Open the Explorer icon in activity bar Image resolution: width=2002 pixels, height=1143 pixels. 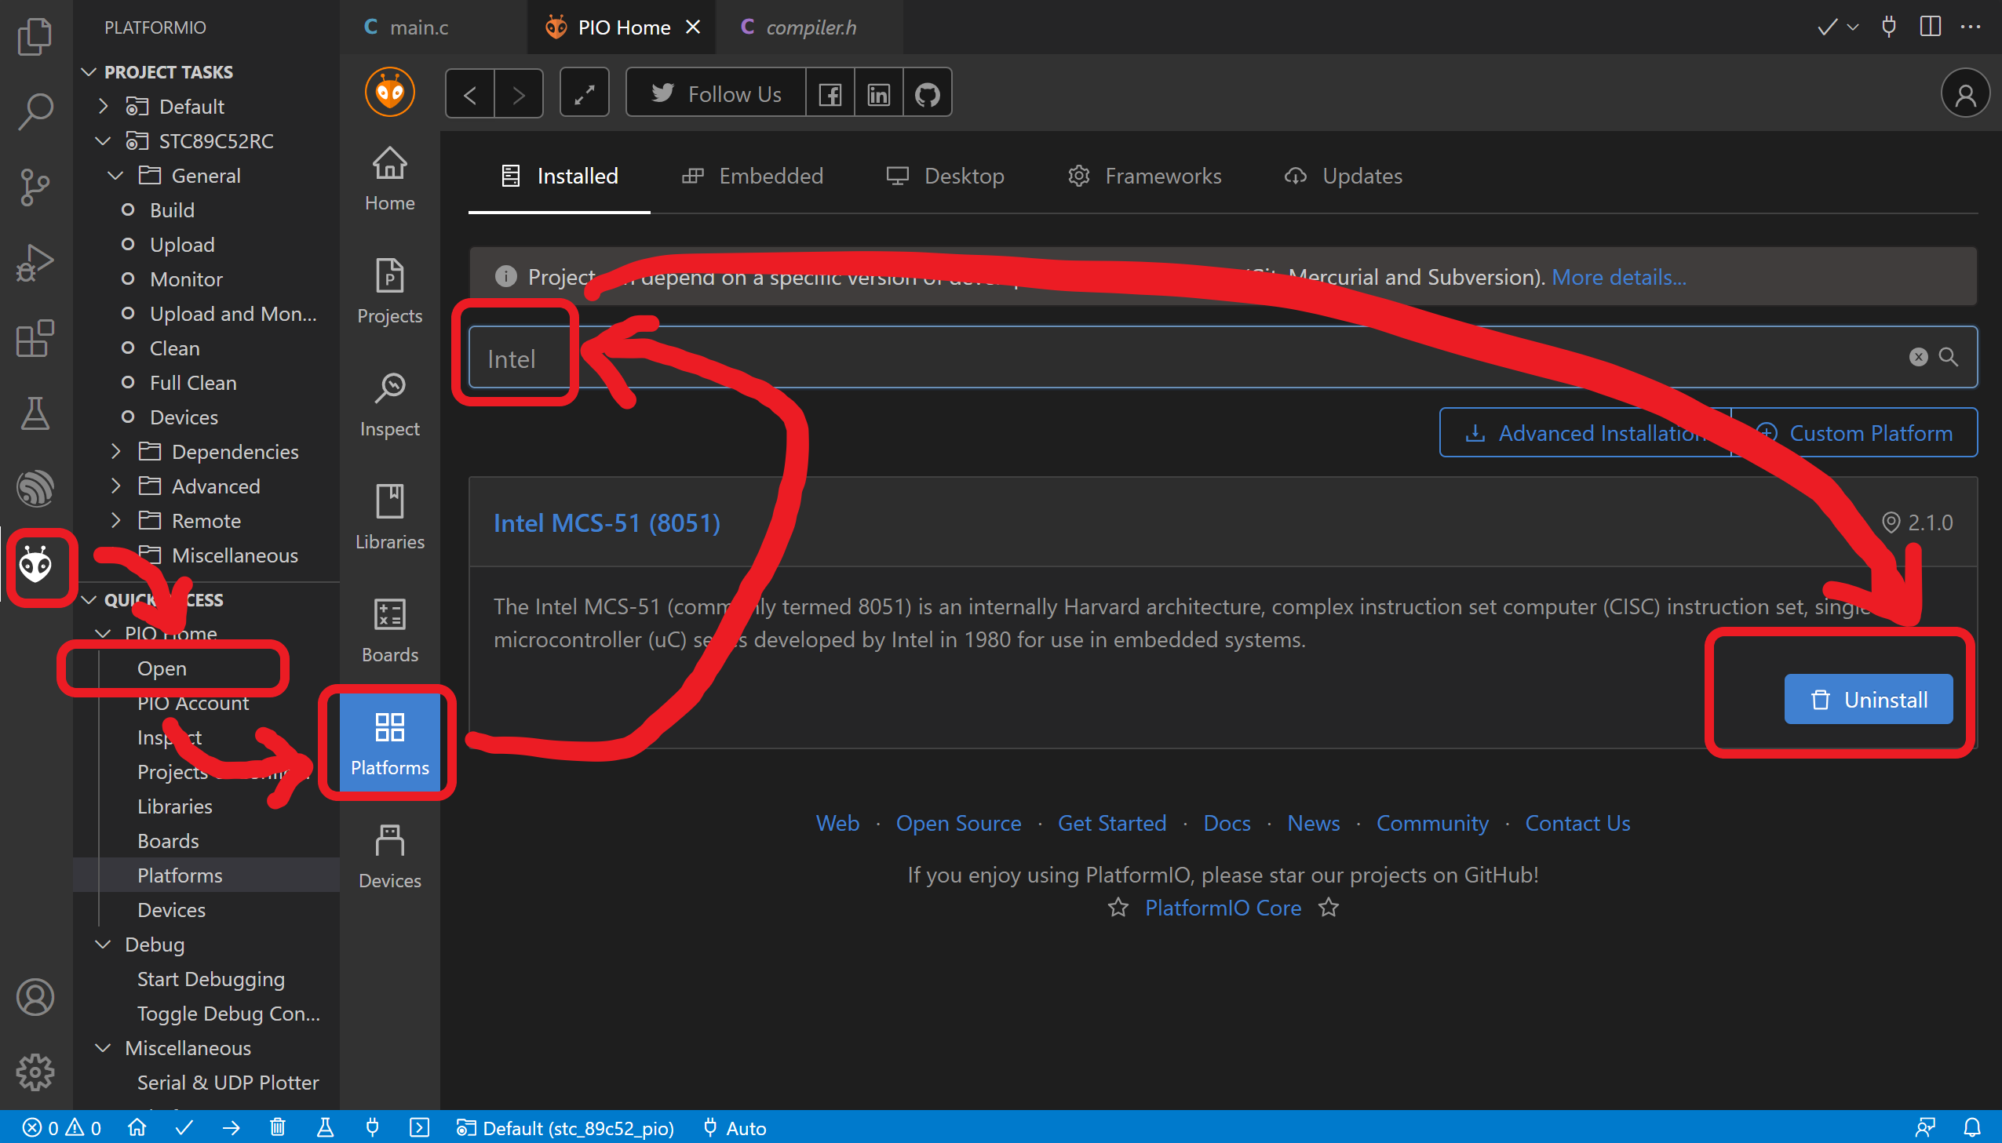tap(35, 37)
